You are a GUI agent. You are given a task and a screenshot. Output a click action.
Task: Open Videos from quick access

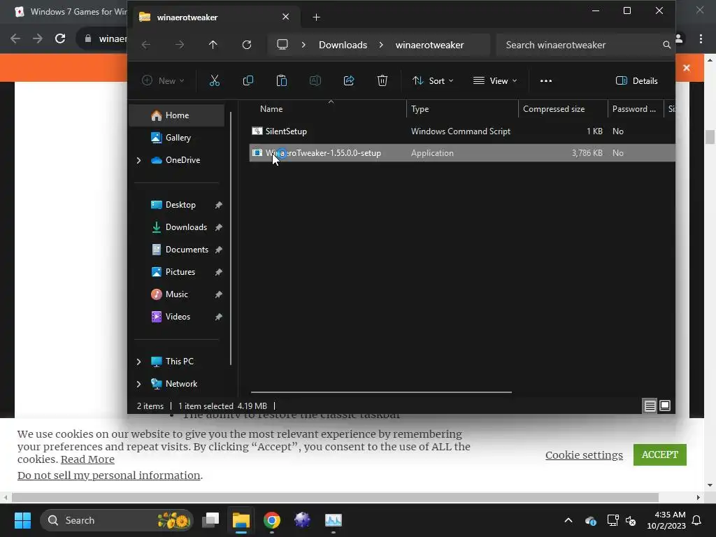pyautogui.click(x=177, y=317)
